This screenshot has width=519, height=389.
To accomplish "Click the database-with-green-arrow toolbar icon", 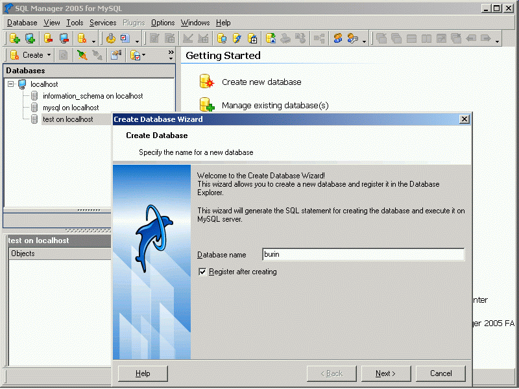I will click(x=271, y=38).
